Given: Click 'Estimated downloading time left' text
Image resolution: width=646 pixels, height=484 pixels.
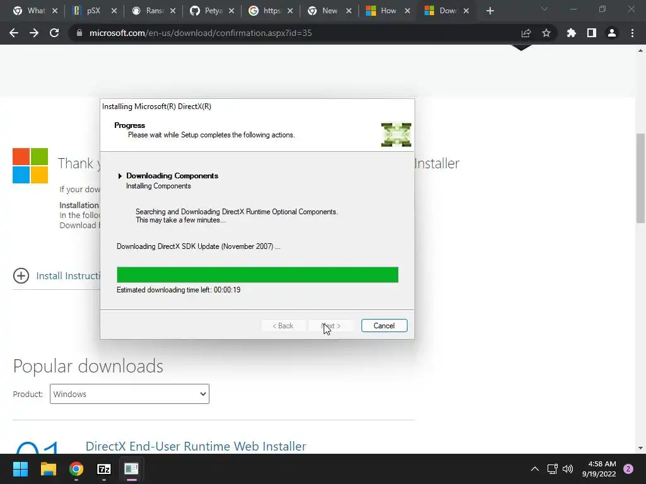Looking at the screenshot, I should [x=179, y=290].
